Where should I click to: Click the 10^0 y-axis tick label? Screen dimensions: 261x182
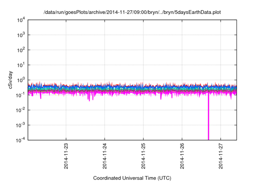click(x=21, y=80)
